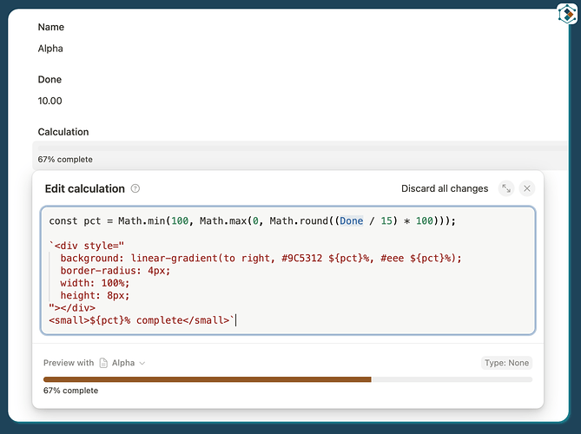This screenshot has height=434, width=581.
Task: Click the 'Preview with' label
Action: (x=69, y=363)
